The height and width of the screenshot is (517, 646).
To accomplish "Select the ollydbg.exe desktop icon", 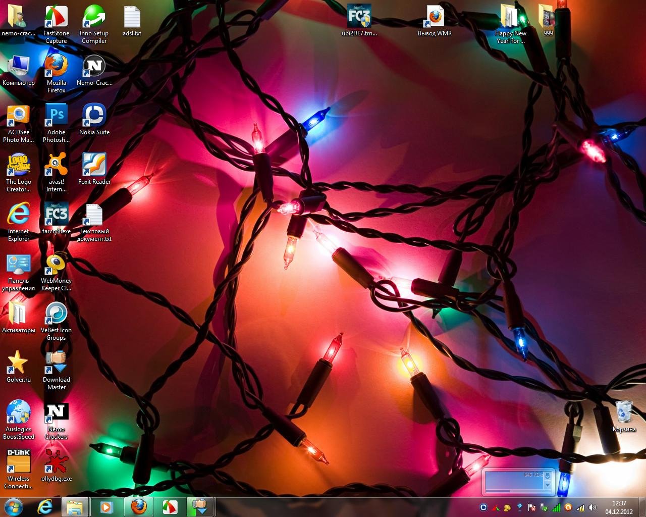I will pos(56,467).
